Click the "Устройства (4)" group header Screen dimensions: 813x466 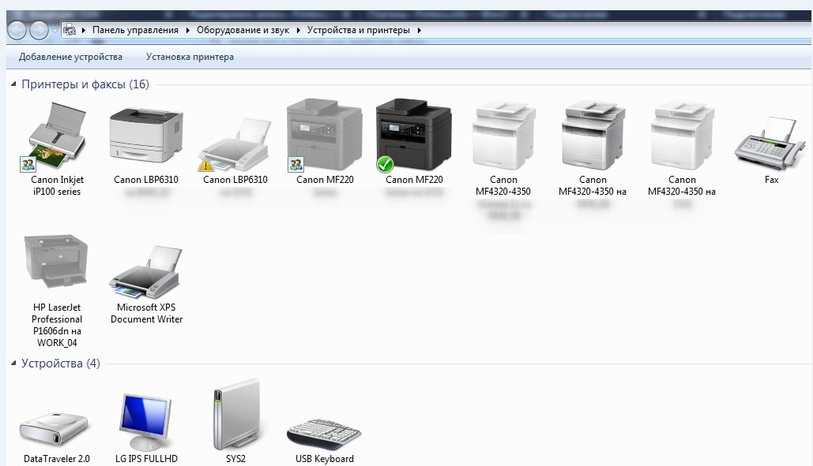click(x=61, y=363)
